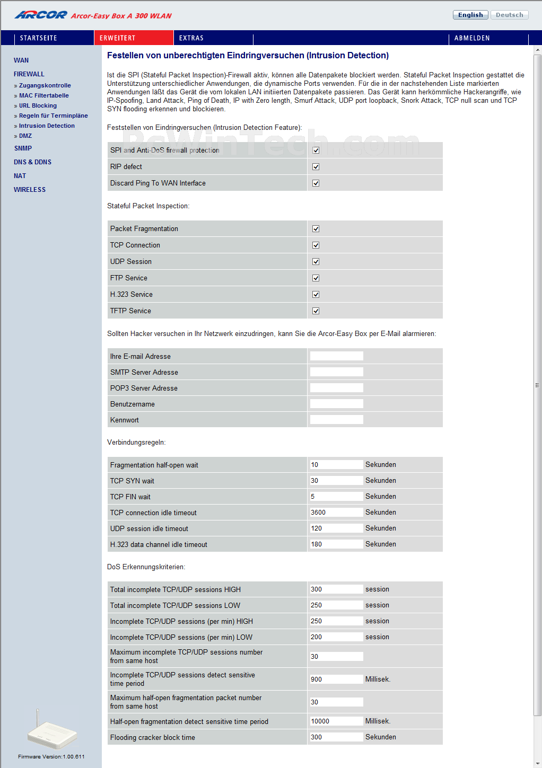Uncheck the TFTP Service checkbox

pyautogui.click(x=316, y=311)
